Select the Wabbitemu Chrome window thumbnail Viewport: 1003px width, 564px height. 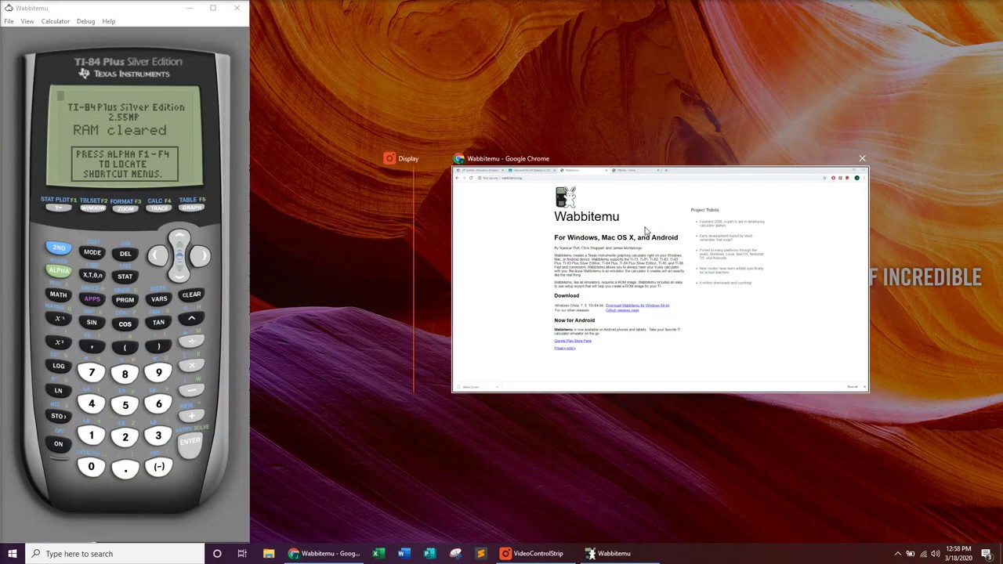click(x=661, y=280)
